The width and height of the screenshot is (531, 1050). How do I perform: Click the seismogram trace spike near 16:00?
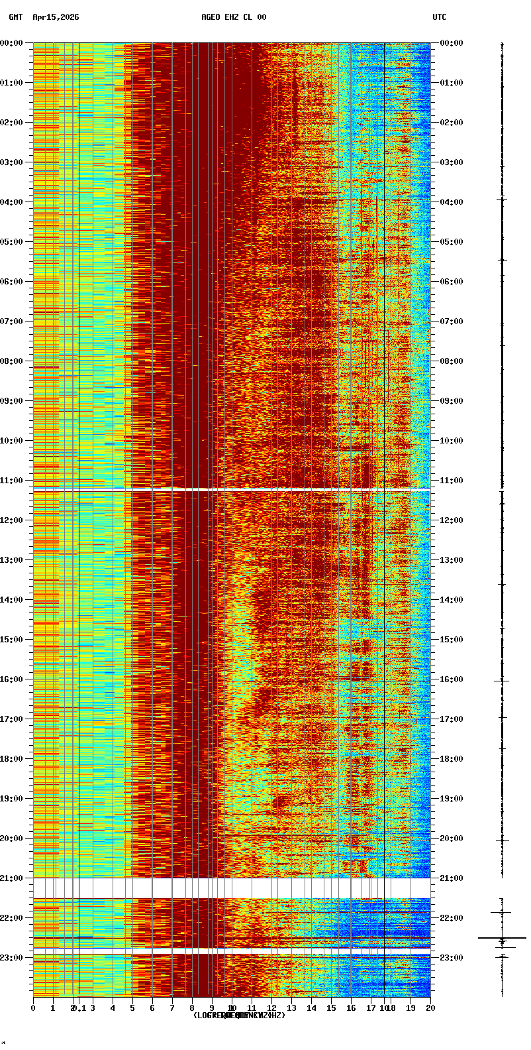pos(501,681)
